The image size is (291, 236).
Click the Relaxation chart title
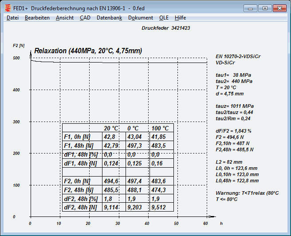(x=88, y=51)
